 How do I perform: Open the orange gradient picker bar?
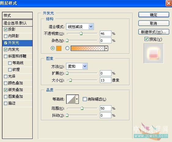click(88, 48)
